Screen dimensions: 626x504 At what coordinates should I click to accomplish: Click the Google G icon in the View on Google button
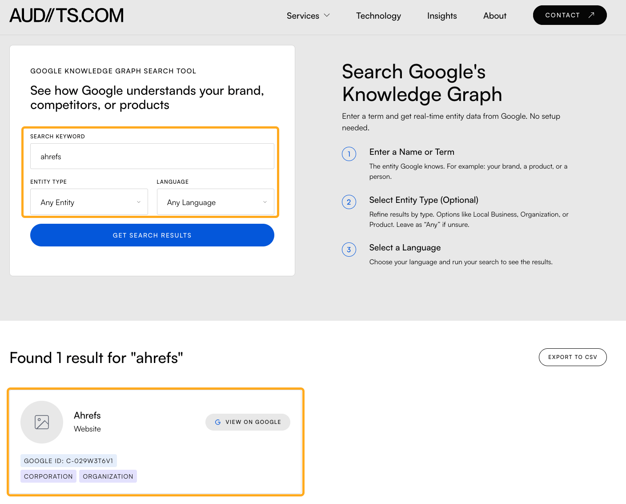click(x=218, y=422)
